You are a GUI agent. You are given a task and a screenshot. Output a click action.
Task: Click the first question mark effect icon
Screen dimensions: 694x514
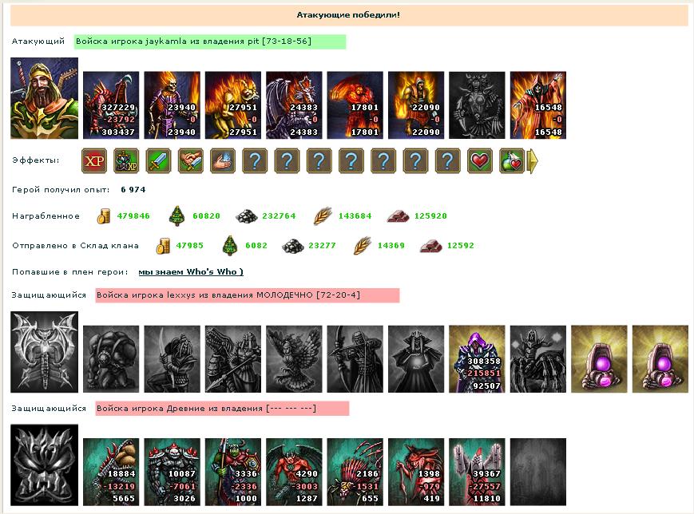tap(255, 160)
